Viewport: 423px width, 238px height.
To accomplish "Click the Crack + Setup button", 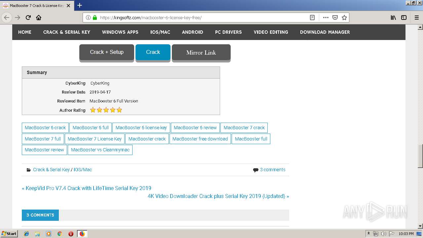I will click(107, 52).
